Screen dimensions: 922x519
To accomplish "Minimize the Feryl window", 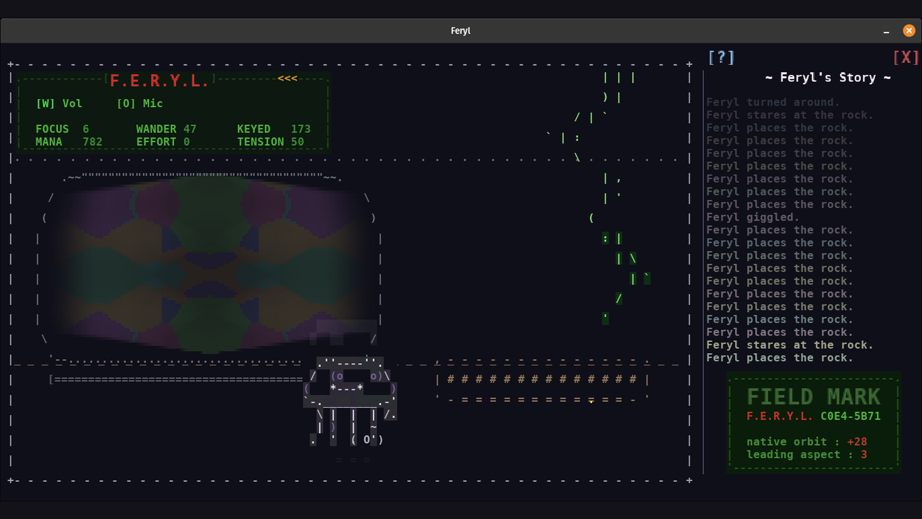I will 886,31.
